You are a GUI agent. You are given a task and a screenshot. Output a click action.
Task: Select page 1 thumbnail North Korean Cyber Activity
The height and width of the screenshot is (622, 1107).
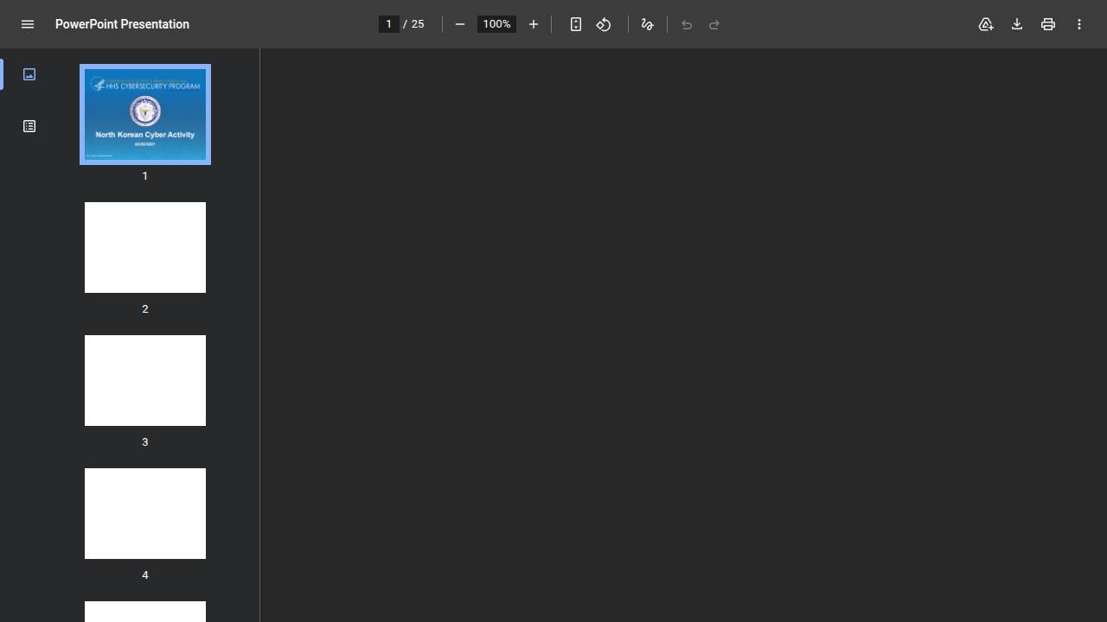[x=145, y=114]
